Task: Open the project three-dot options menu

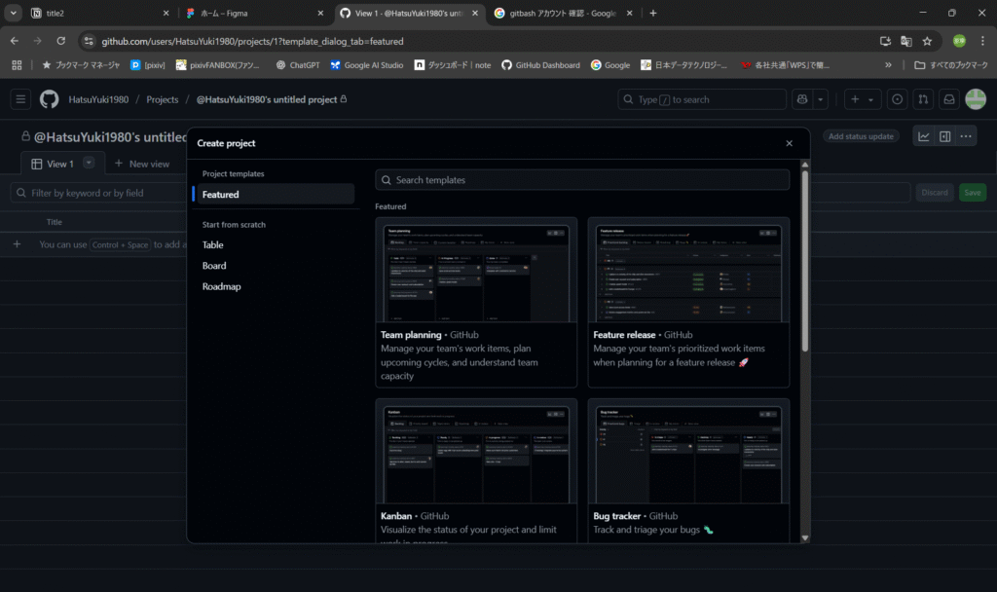Action: 966,136
